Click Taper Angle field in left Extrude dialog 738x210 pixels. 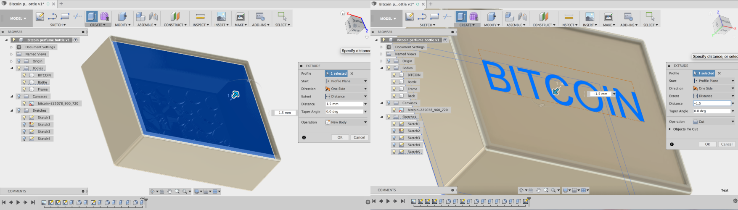click(344, 112)
